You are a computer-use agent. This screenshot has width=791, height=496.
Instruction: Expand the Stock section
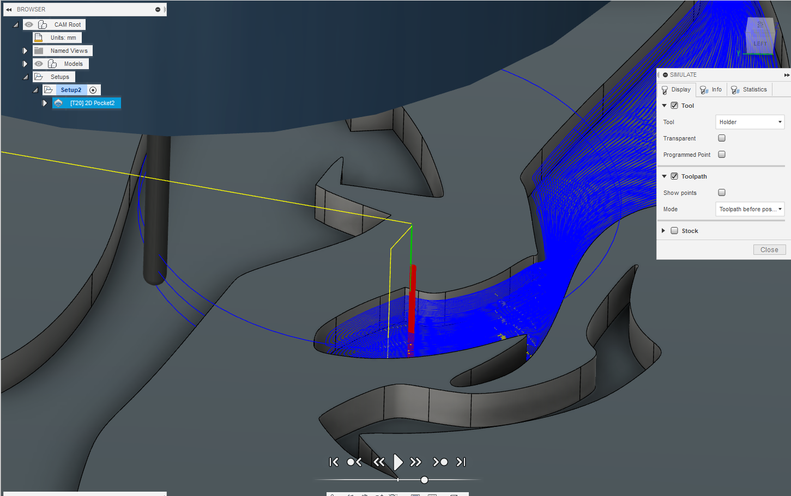pyautogui.click(x=663, y=230)
